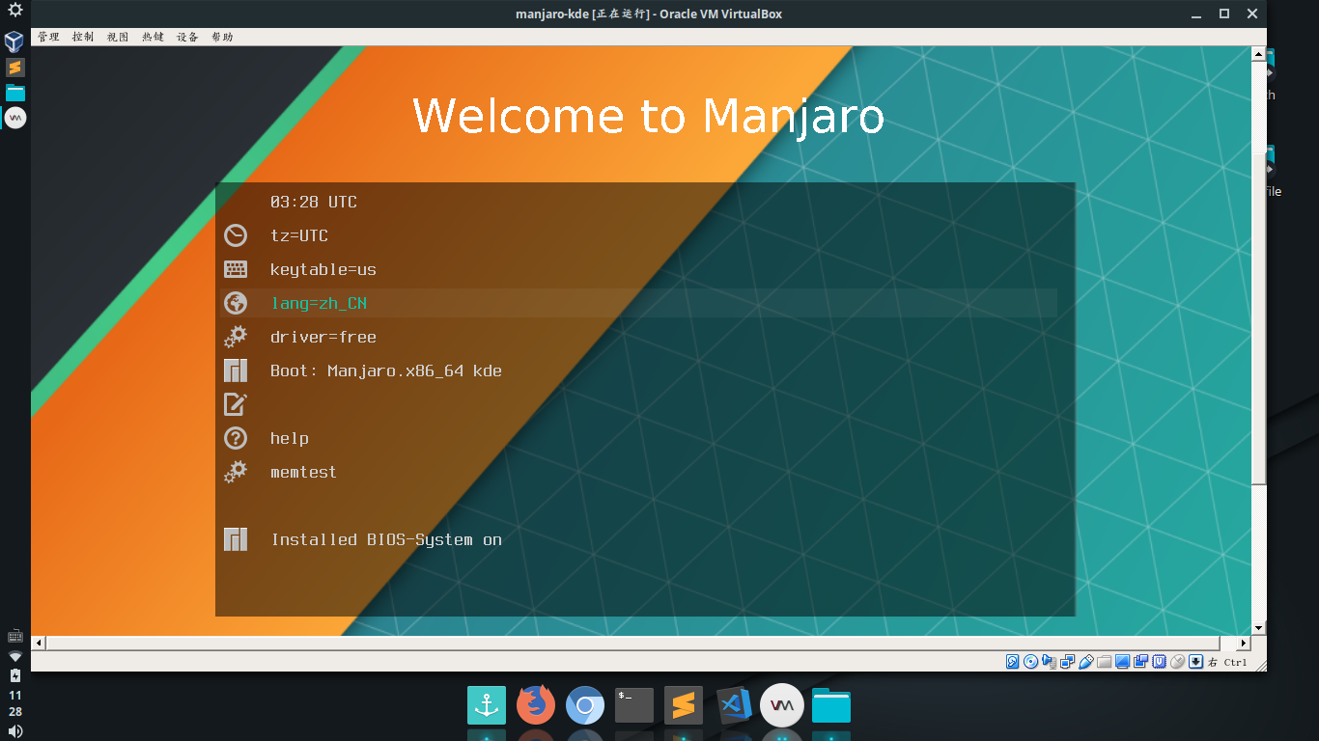Click the CPU virtualization status icon

point(1159,661)
